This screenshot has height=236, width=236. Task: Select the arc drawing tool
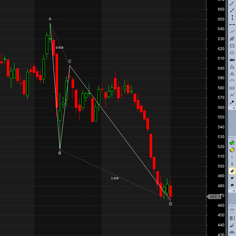pyautogui.click(x=232, y=81)
